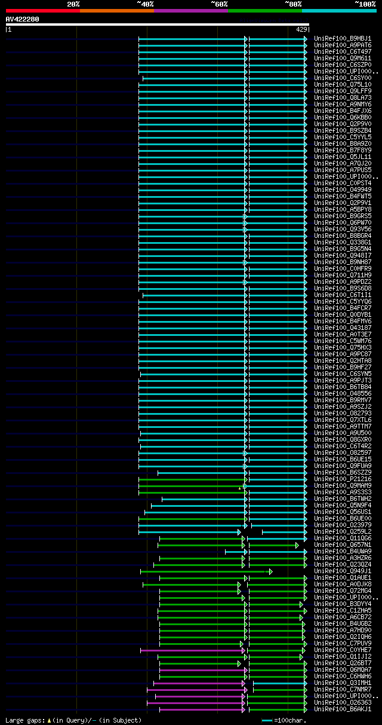
Task: Select the UniRef100_Q7XTL6 label
Action: click(343, 420)
